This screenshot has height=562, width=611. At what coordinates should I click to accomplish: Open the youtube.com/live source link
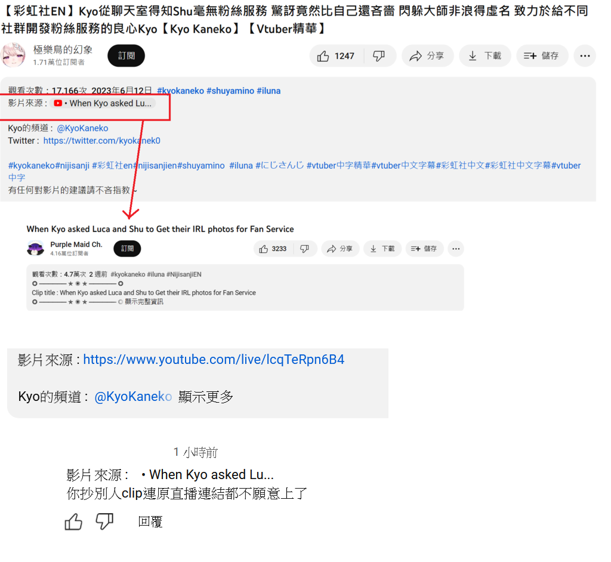(214, 359)
